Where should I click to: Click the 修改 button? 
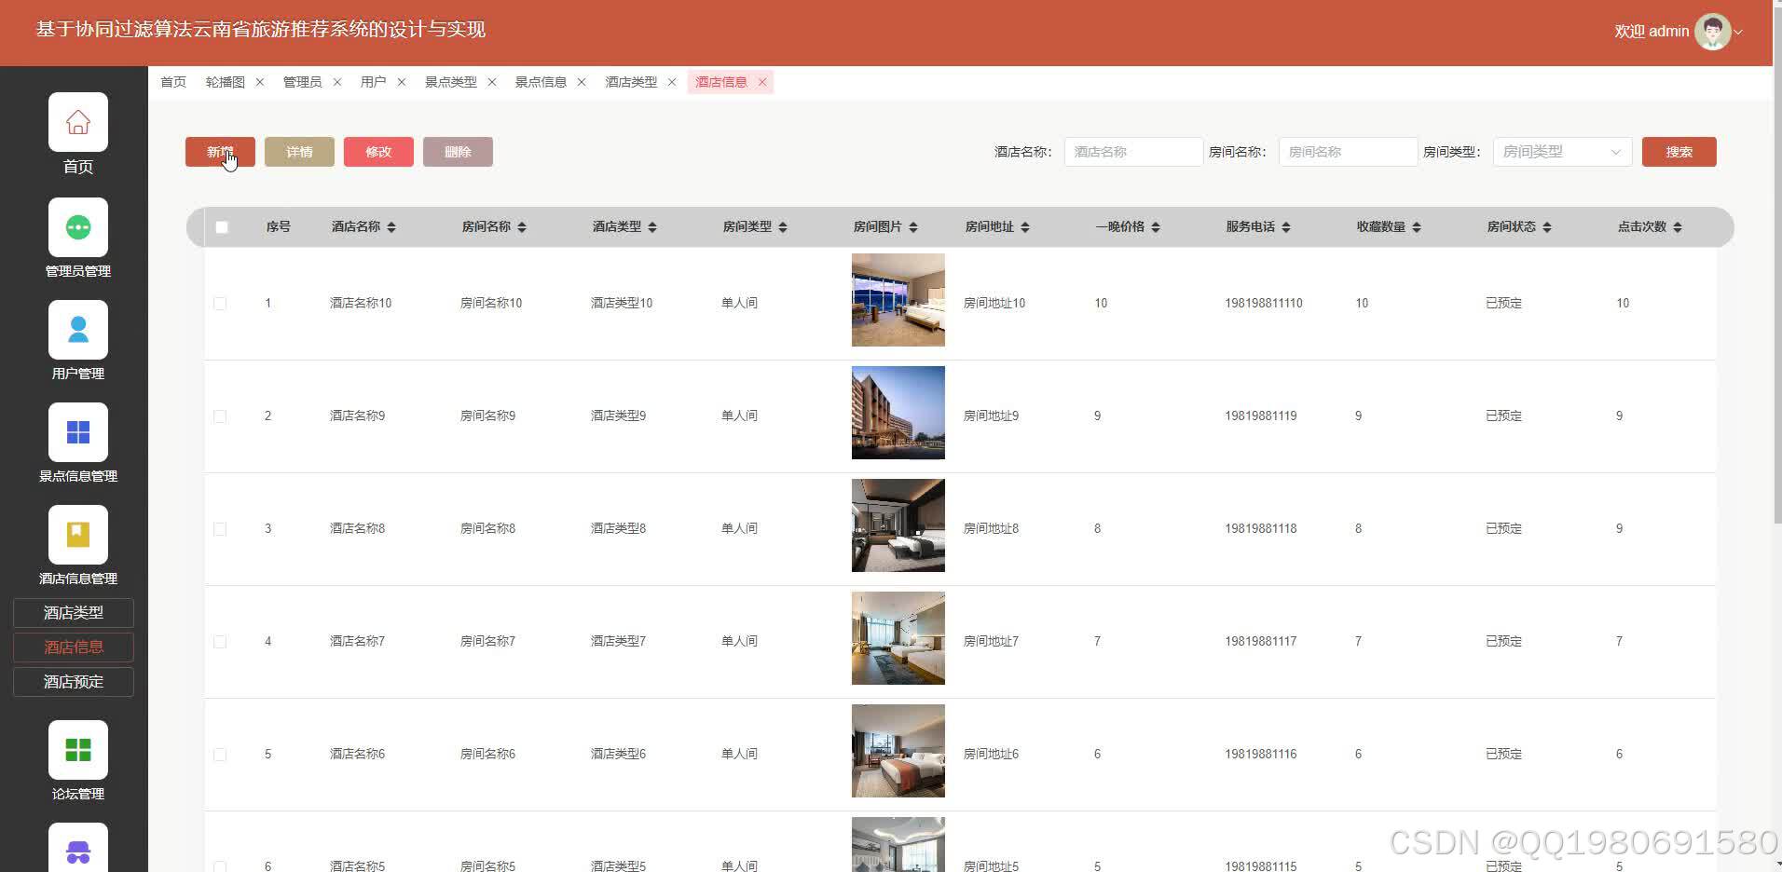[378, 152]
